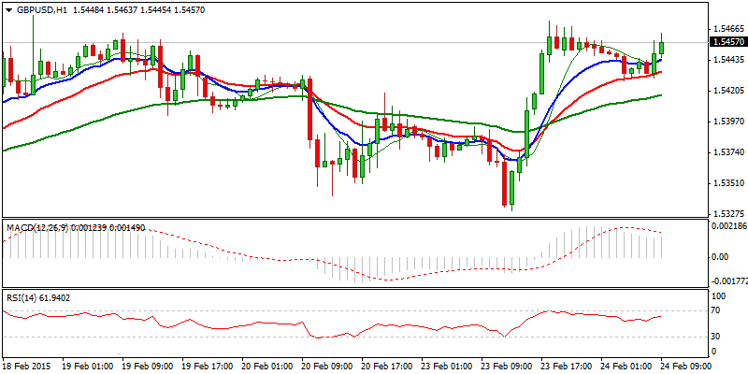
Task: Click the RSI 100 scale label
Action: (719, 296)
